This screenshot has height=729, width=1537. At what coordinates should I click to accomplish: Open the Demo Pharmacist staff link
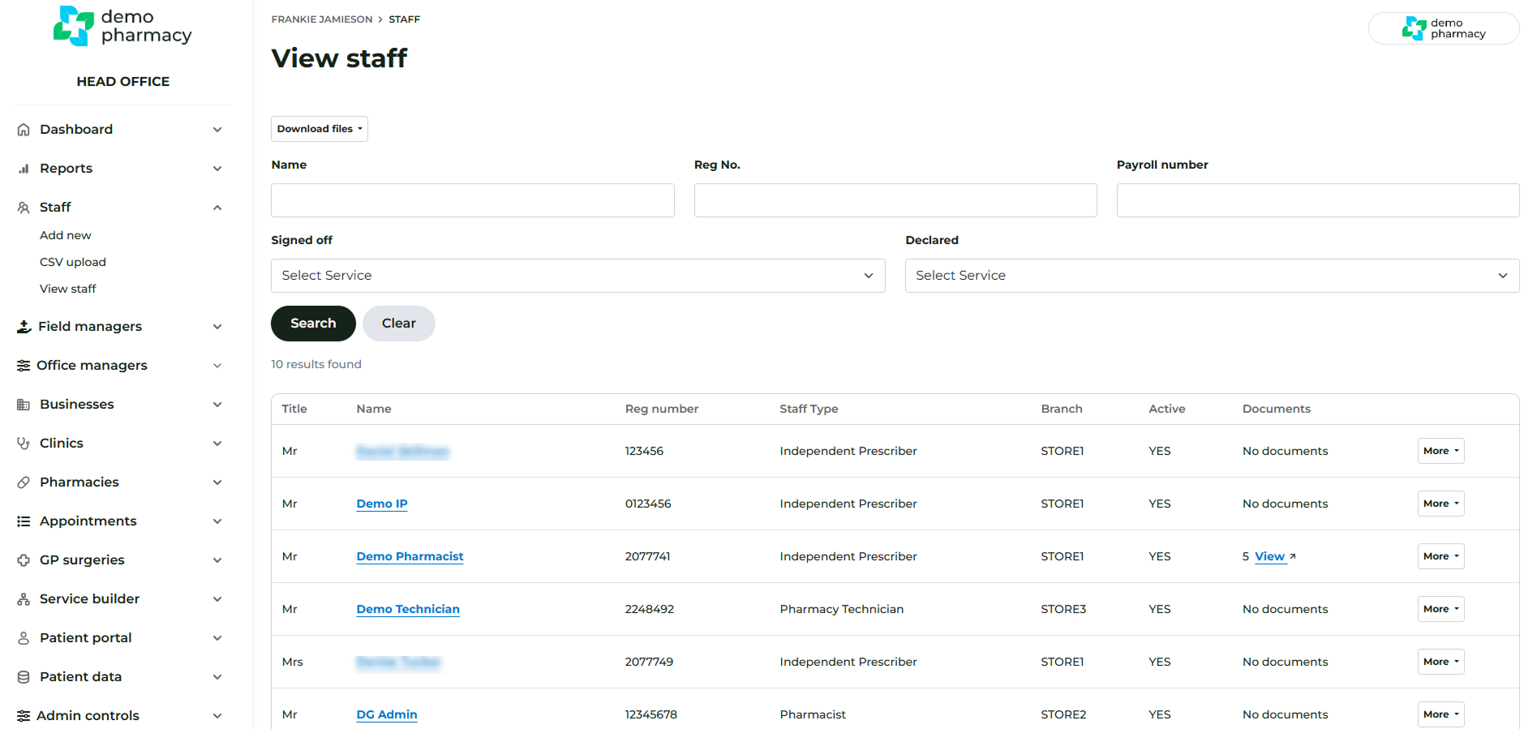coord(410,556)
